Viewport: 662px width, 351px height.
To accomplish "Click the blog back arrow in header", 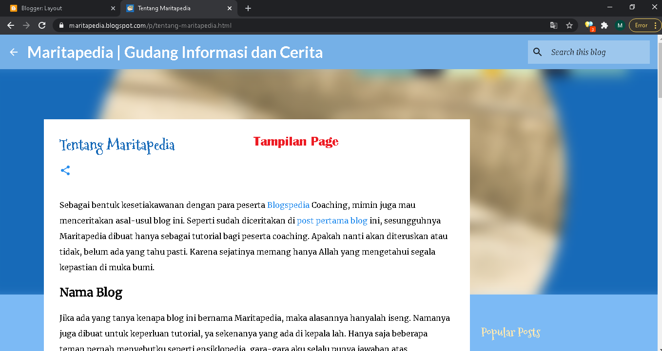I will [14, 52].
